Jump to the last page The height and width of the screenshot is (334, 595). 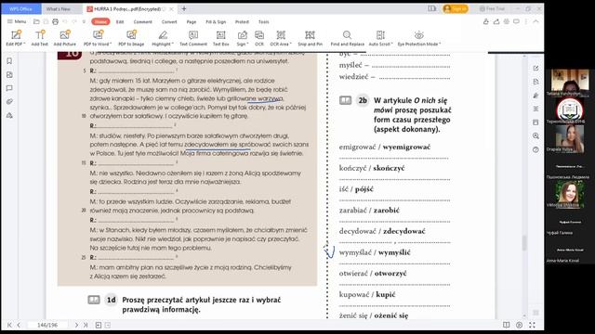(86, 325)
